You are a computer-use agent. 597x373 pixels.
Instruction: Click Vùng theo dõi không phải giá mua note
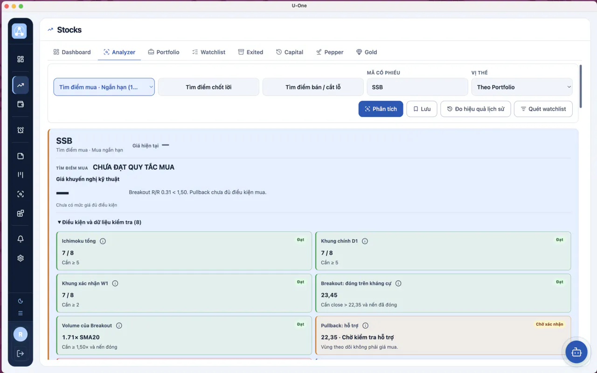[359, 347]
